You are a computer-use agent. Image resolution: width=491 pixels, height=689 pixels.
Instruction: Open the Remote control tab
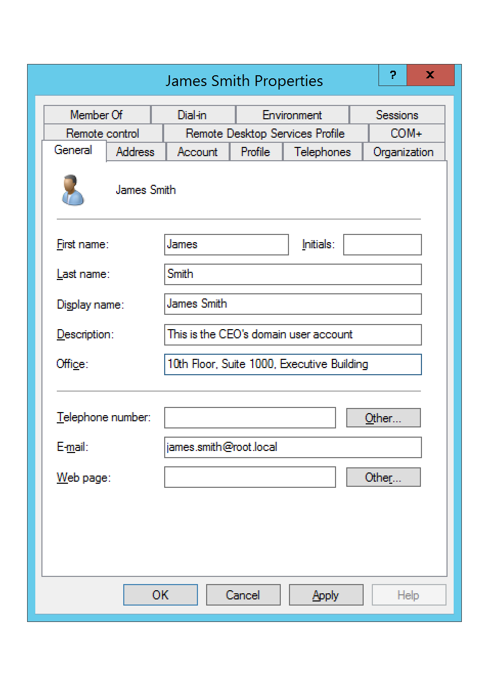(x=103, y=133)
